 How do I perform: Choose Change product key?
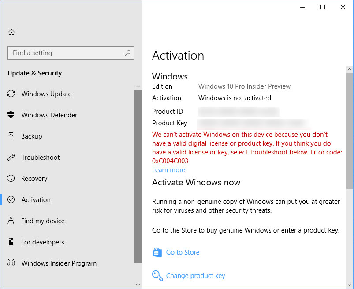[195, 276]
